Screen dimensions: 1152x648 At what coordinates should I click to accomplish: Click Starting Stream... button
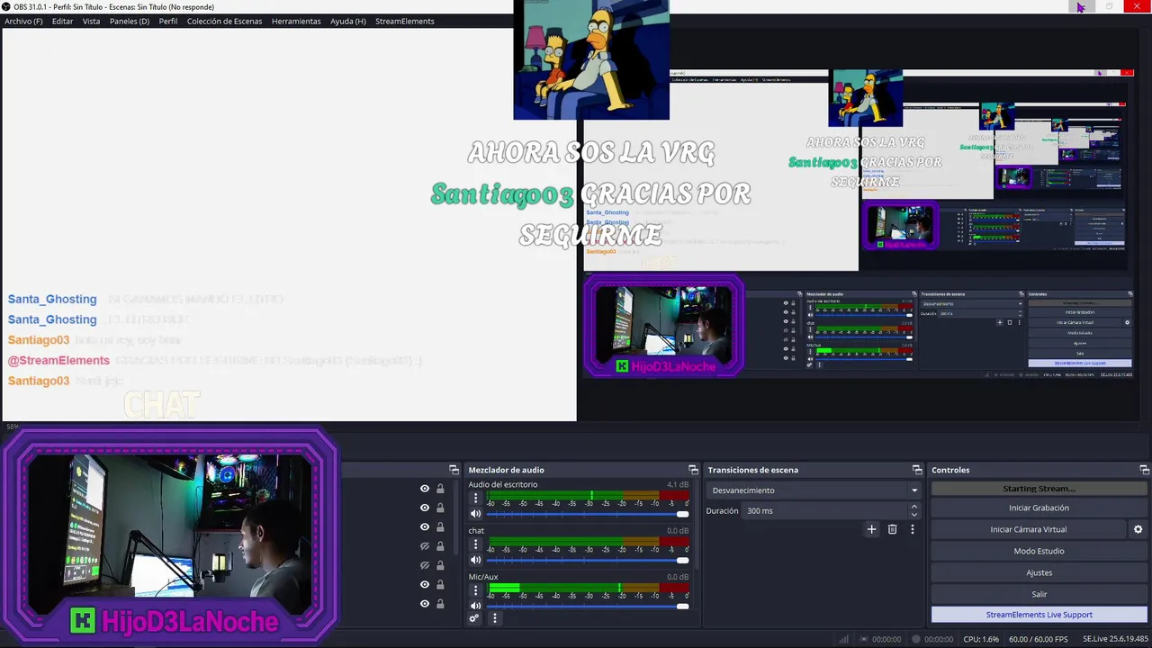click(x=1039, y=489)
